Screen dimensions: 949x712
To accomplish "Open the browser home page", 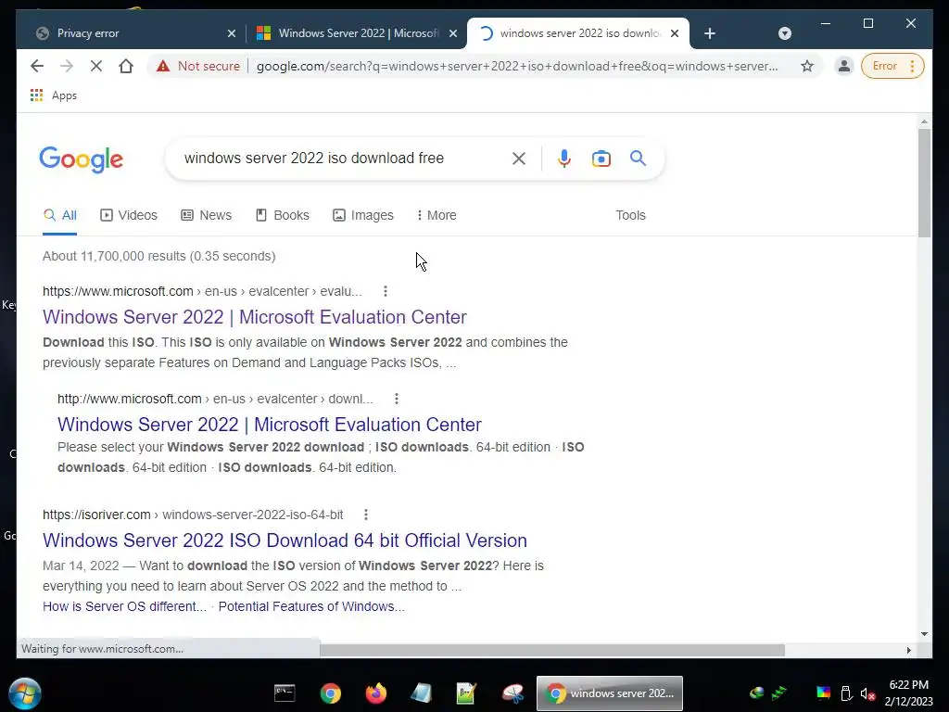I will point(126,66).
